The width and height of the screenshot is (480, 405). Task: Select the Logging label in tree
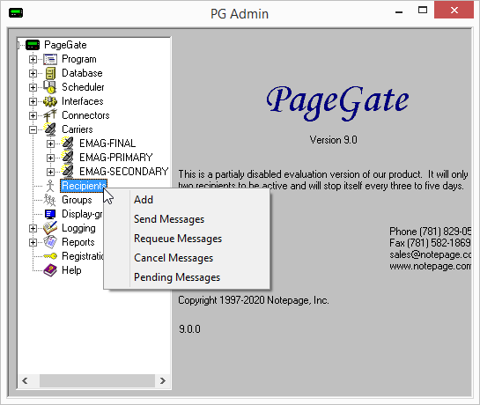coord(78,228)
